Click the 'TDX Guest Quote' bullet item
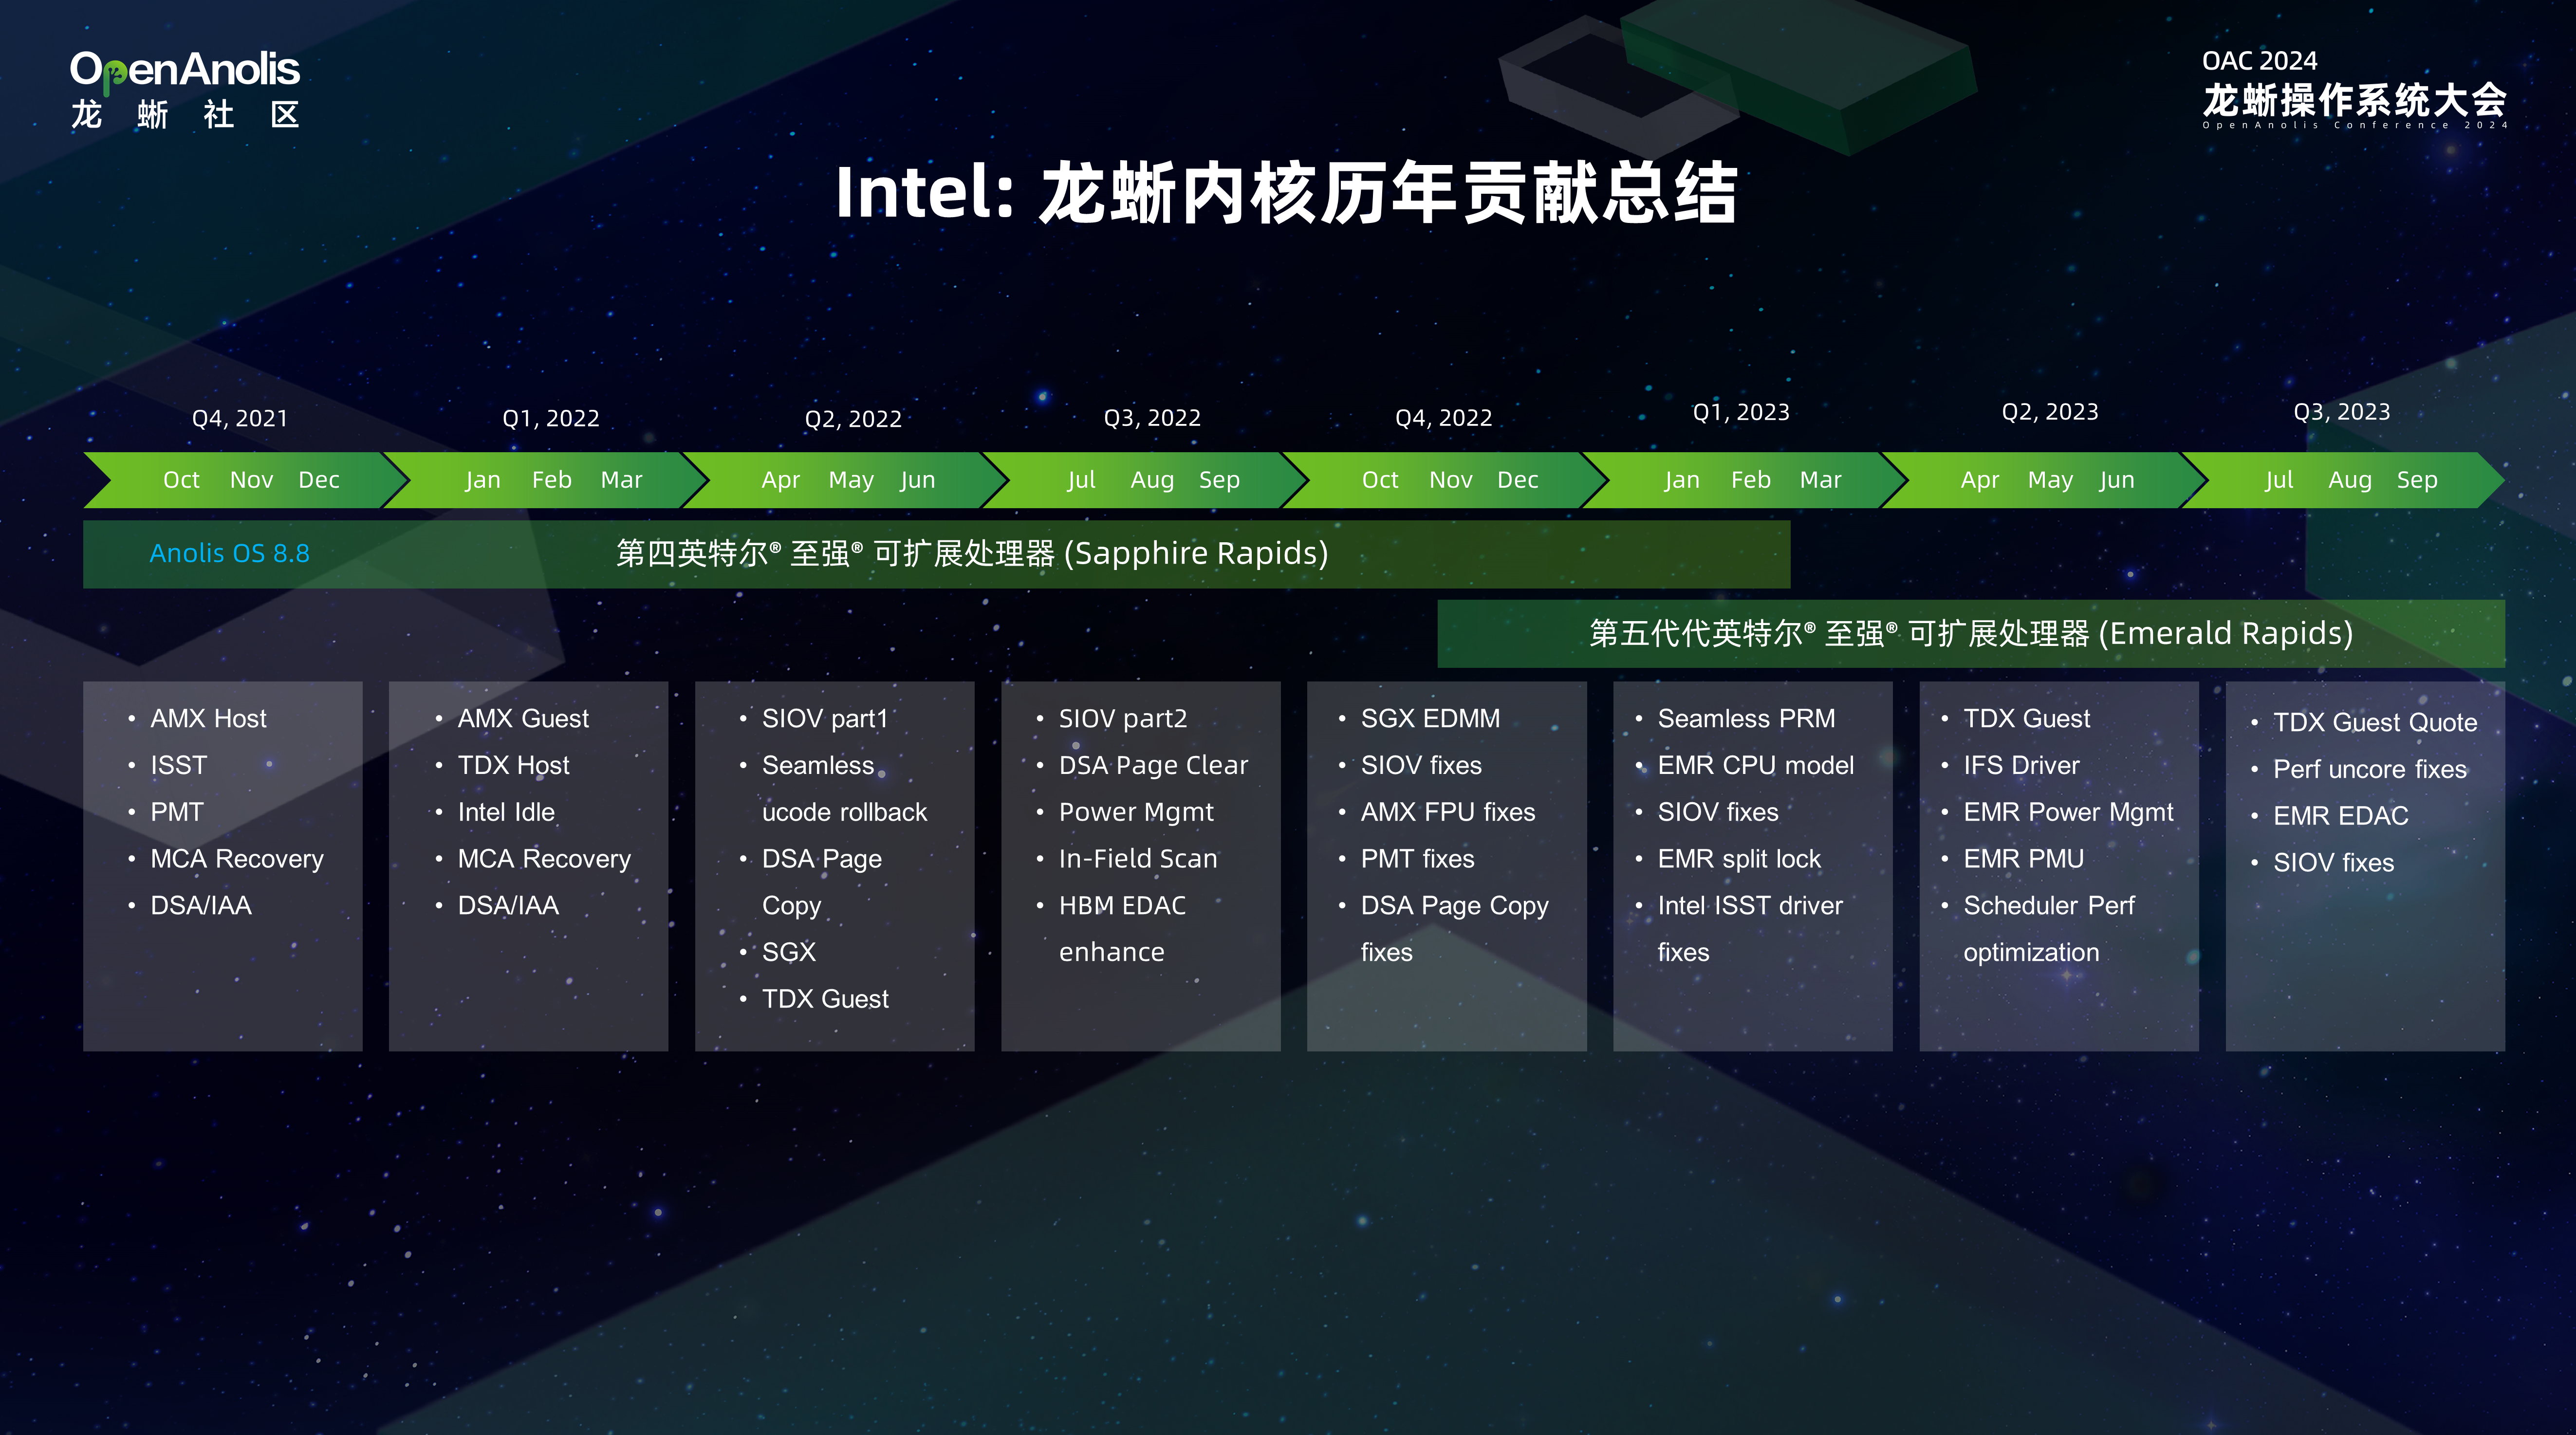 [x=2375, y=722]
